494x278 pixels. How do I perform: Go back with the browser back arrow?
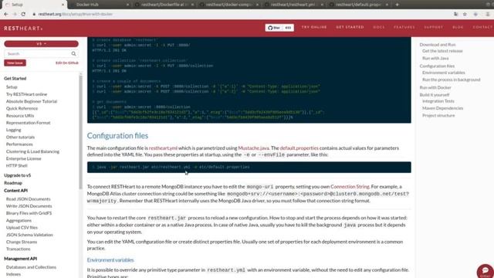(x=6, y=14)
